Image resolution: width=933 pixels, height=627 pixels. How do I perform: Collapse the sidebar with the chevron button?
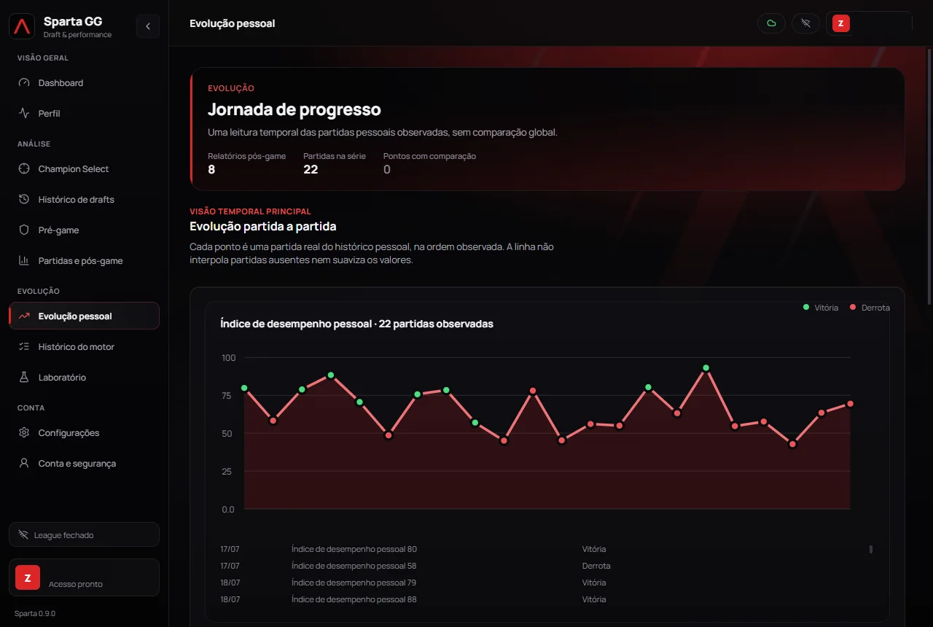pyautogui.click(x=148, y=27)
